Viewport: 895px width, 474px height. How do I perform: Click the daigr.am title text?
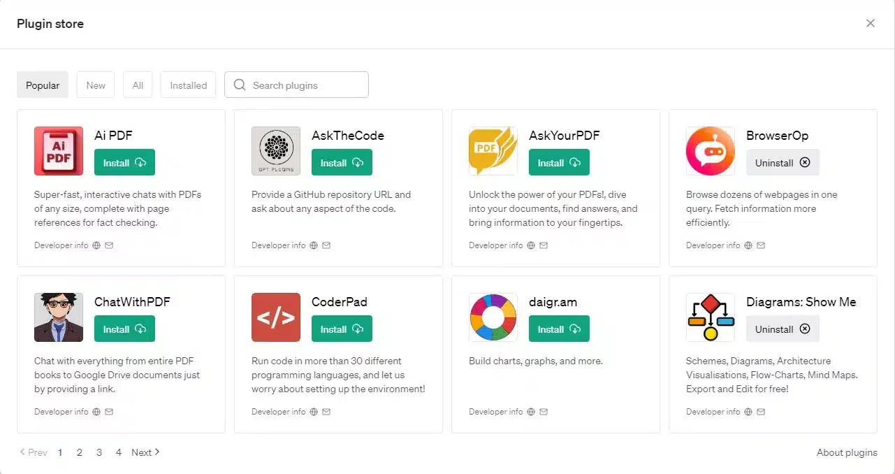[553, 302]
